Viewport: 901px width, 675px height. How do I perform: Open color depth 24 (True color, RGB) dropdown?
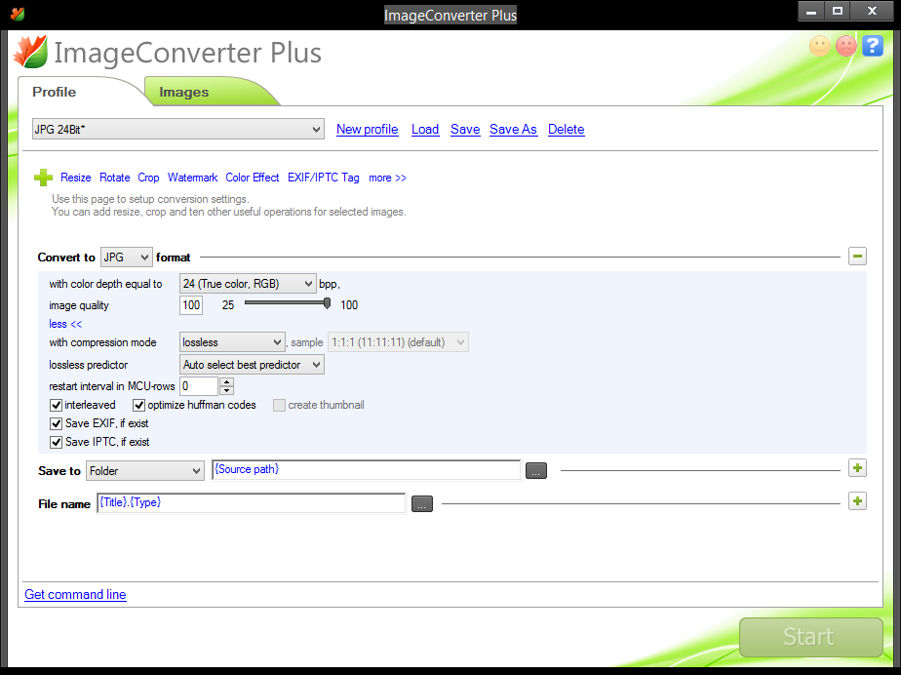pyautogui.click(x=248, y=284)
